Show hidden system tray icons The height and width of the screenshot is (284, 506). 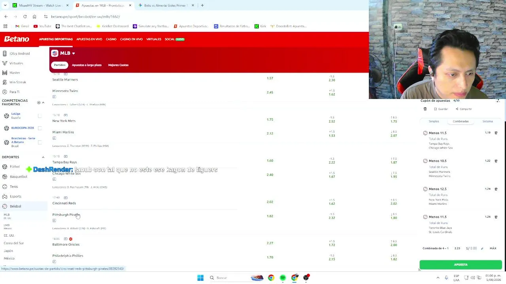[438, 278]
